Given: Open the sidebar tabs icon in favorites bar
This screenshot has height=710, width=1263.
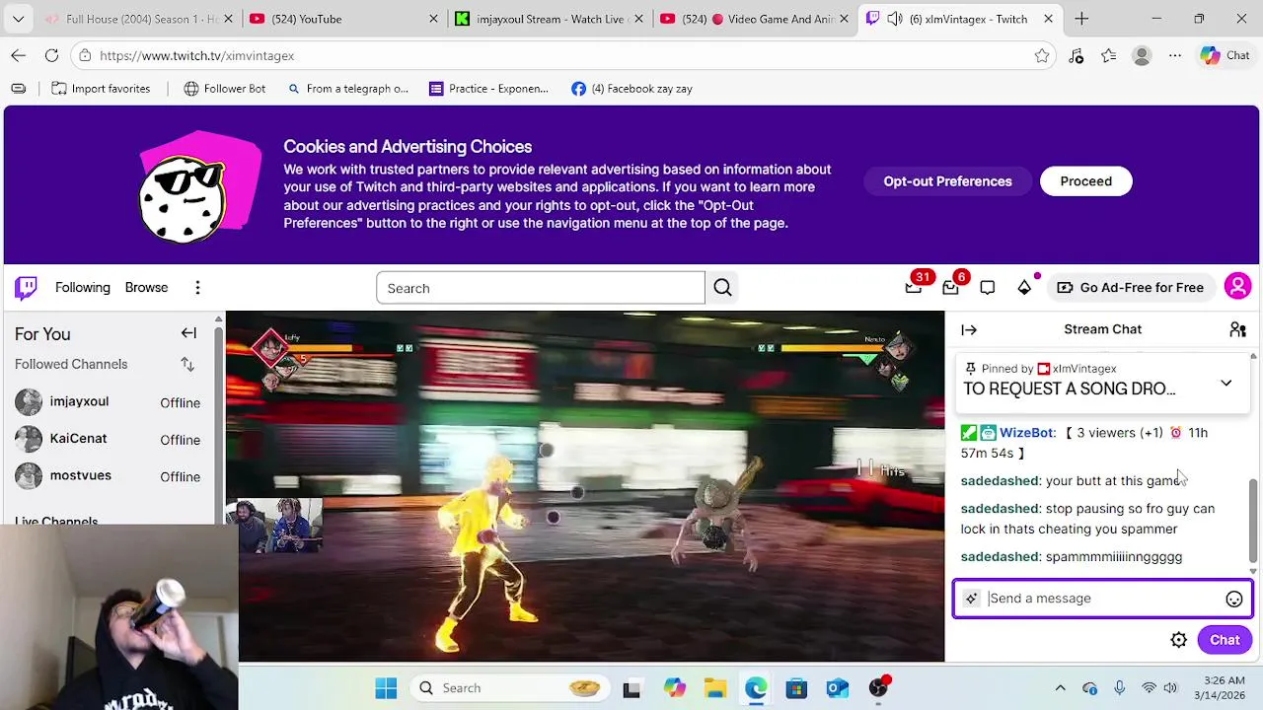Looking at the screenshot, I should [19, 89].
